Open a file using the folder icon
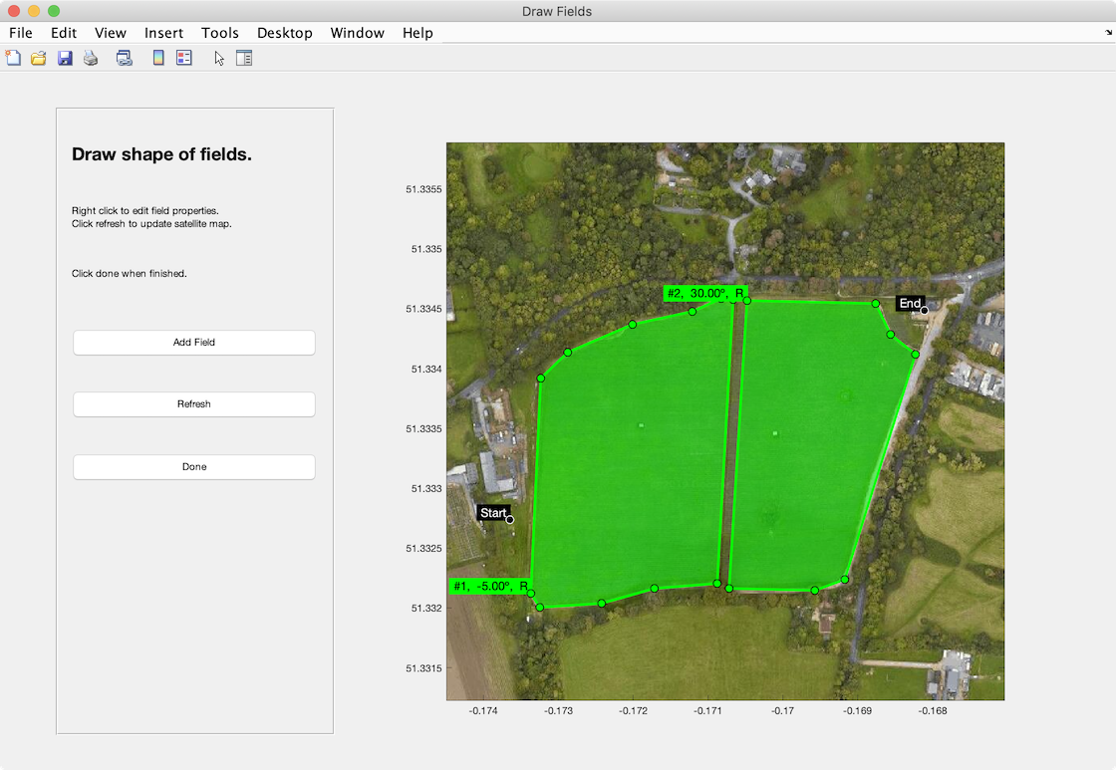Screen dimensions: 1116x770 [39, 59]
